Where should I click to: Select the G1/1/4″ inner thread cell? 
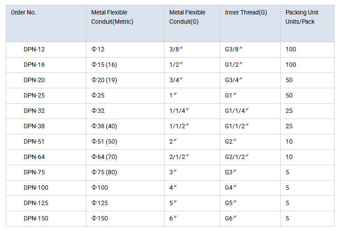(x=237, y=111)
